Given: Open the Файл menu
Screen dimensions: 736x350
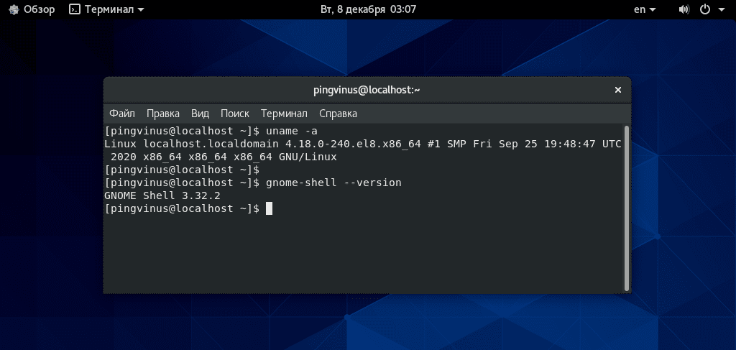Looking at the screenshot, I should point(122,114).
